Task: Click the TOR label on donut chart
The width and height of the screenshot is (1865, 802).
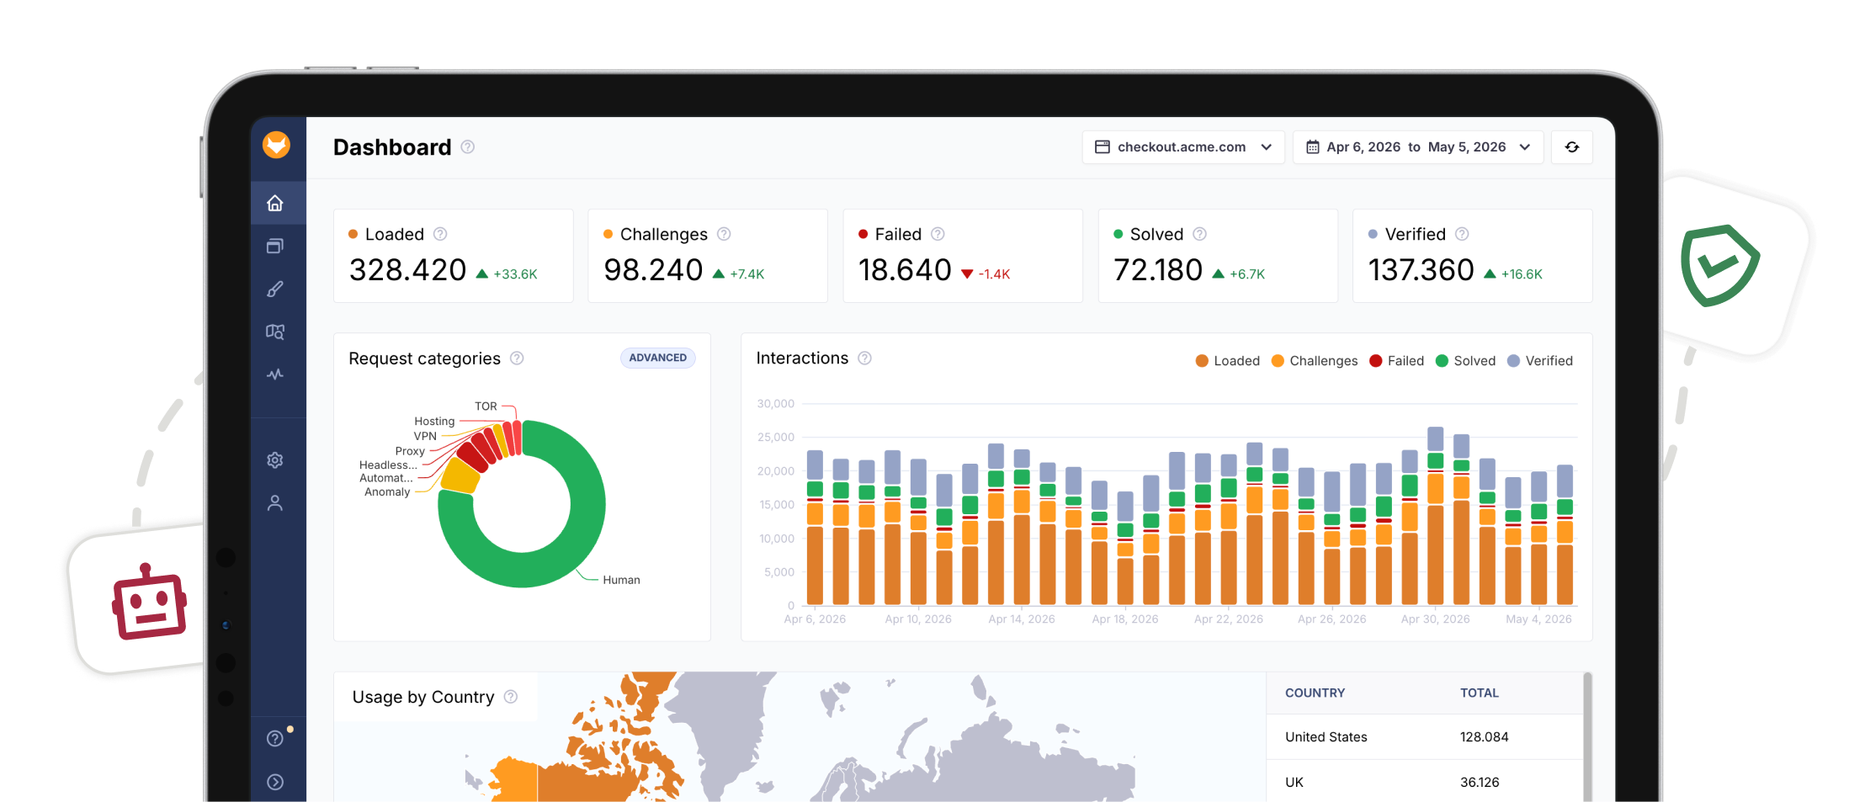Action: tap(486, 406)
